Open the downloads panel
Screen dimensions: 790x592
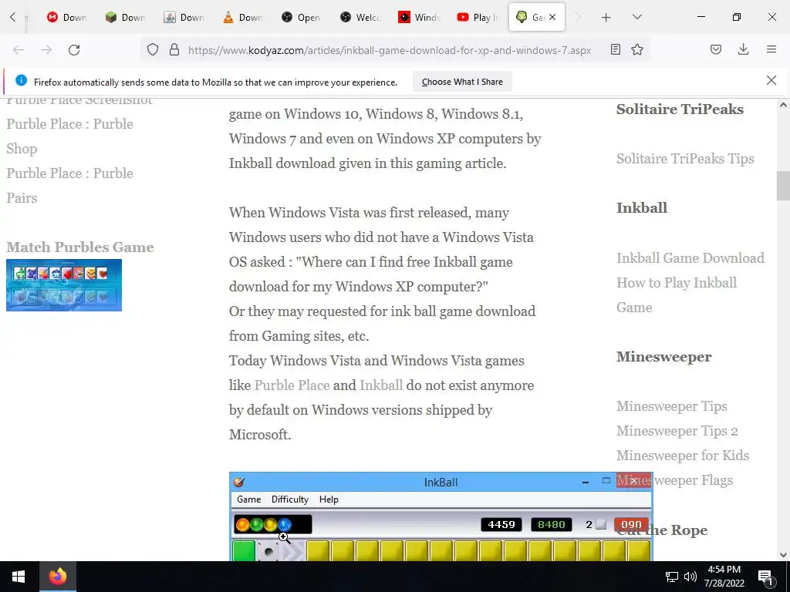click(x=743, y=49)
